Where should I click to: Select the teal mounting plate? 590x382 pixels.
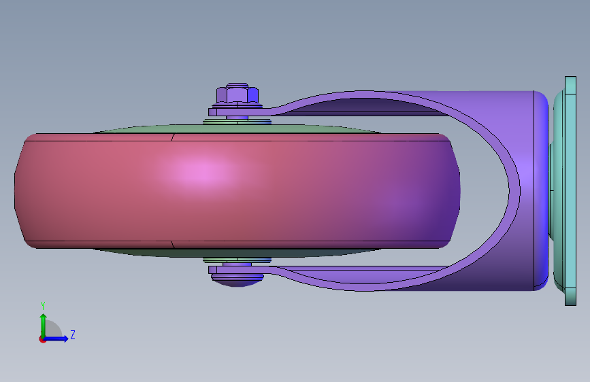[570, 190]
